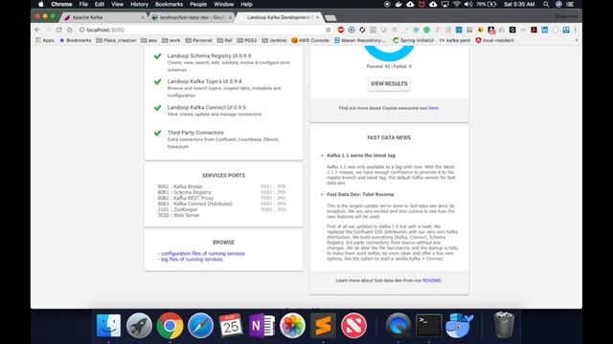Open a new Chrome tab
613x344 pixels.
pos(330,18)
